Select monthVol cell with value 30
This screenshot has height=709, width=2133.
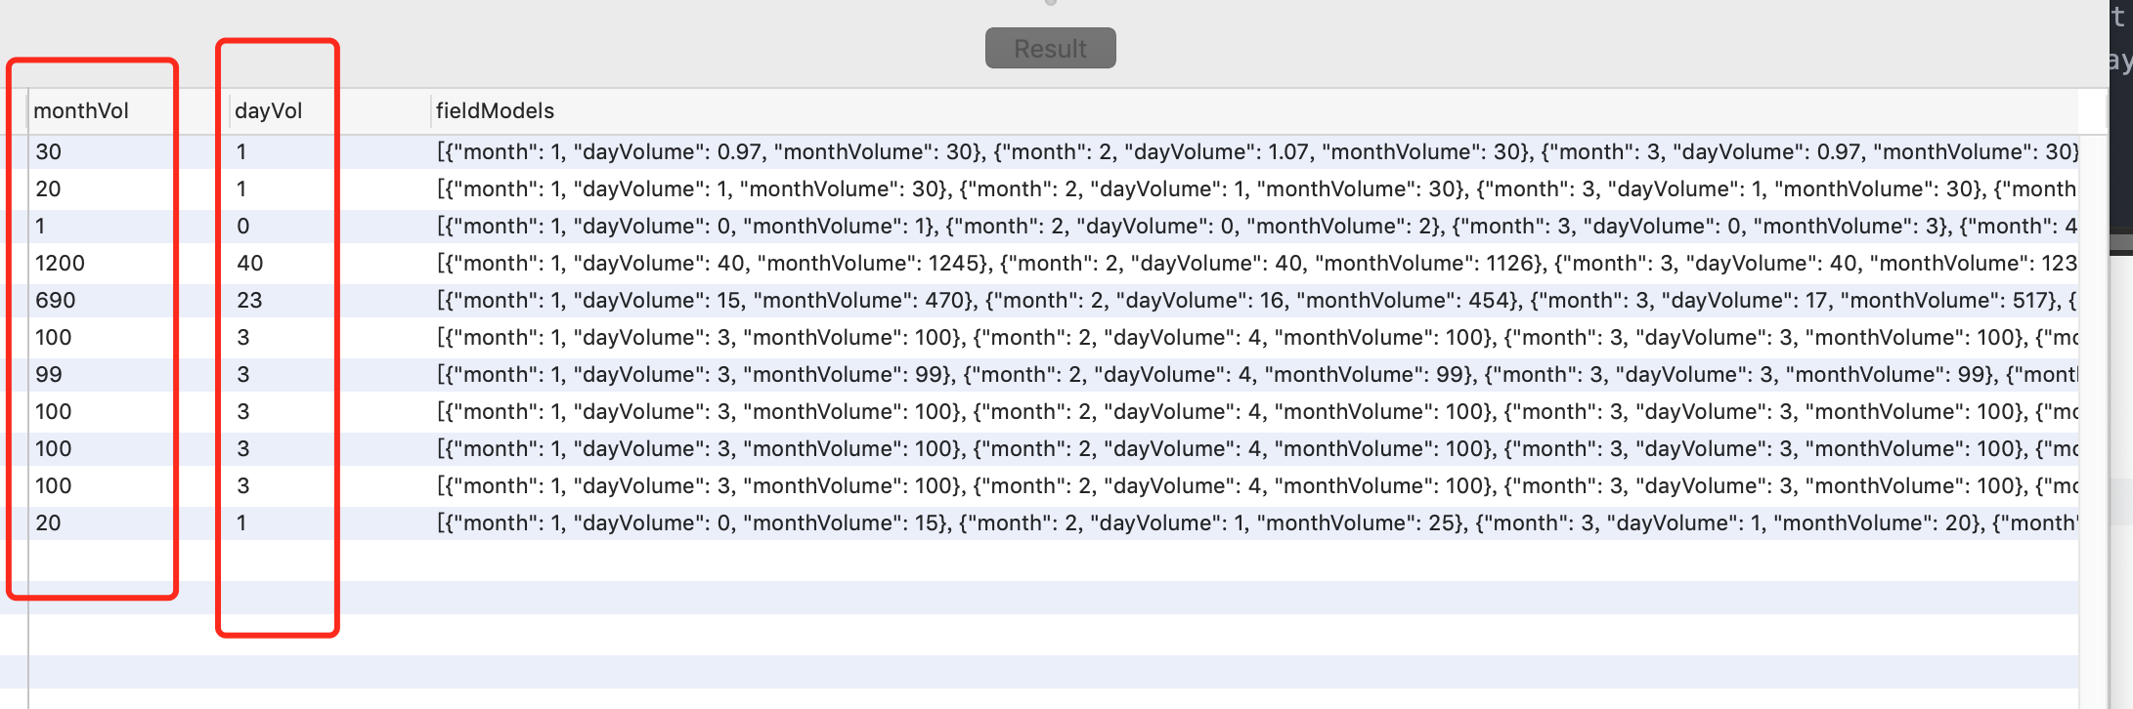click(127, 151)
